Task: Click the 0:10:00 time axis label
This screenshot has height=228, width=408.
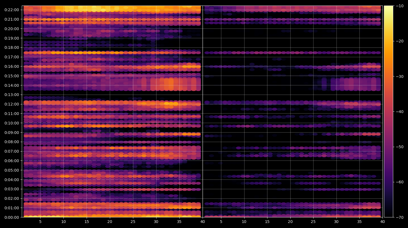Action: 12,123
